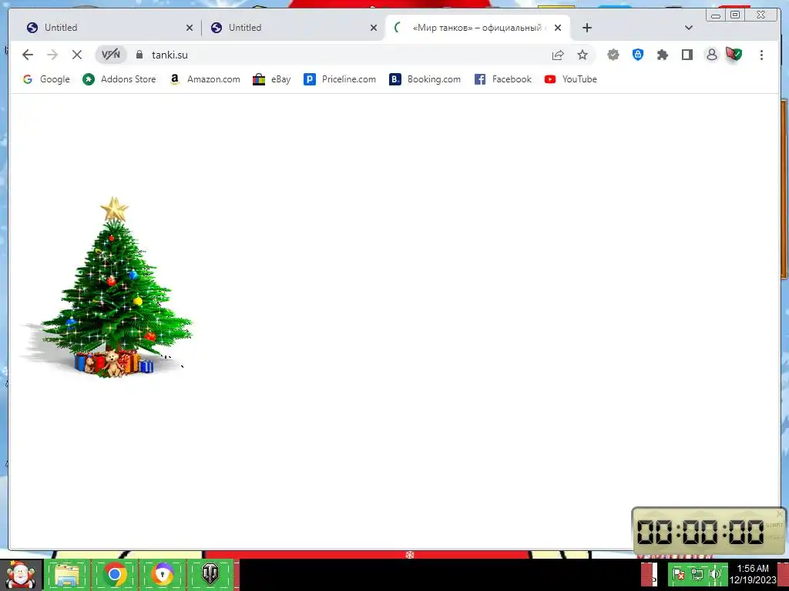This screenshot has height=591, width=789.
Task: Select the «Мир танков» tab
Action: point(477,28)
